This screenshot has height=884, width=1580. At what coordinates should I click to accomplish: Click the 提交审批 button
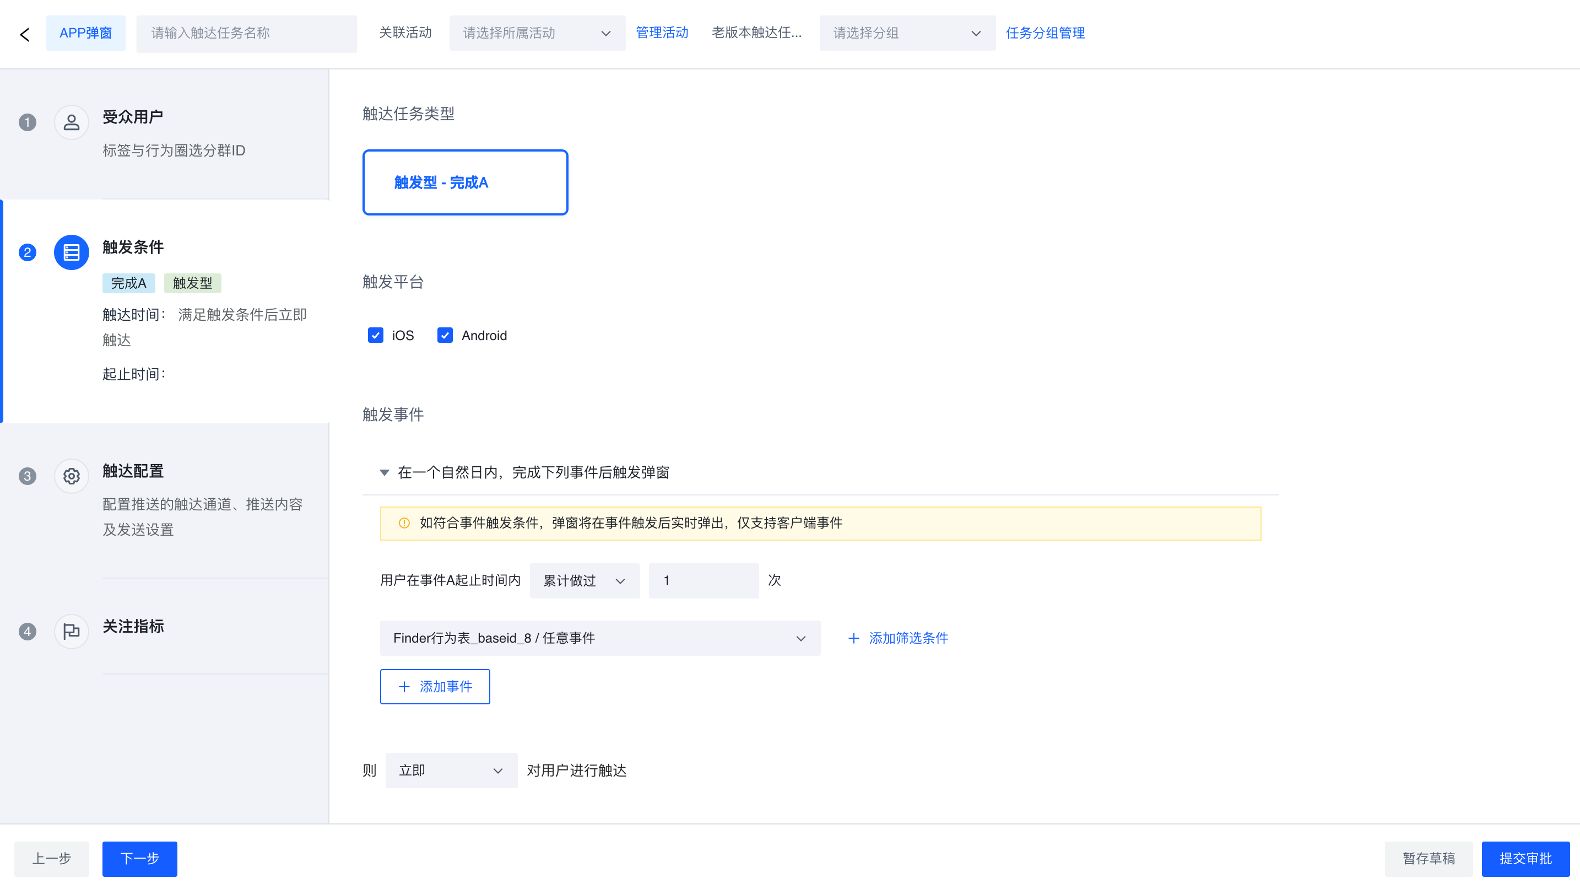[1525, 858]
